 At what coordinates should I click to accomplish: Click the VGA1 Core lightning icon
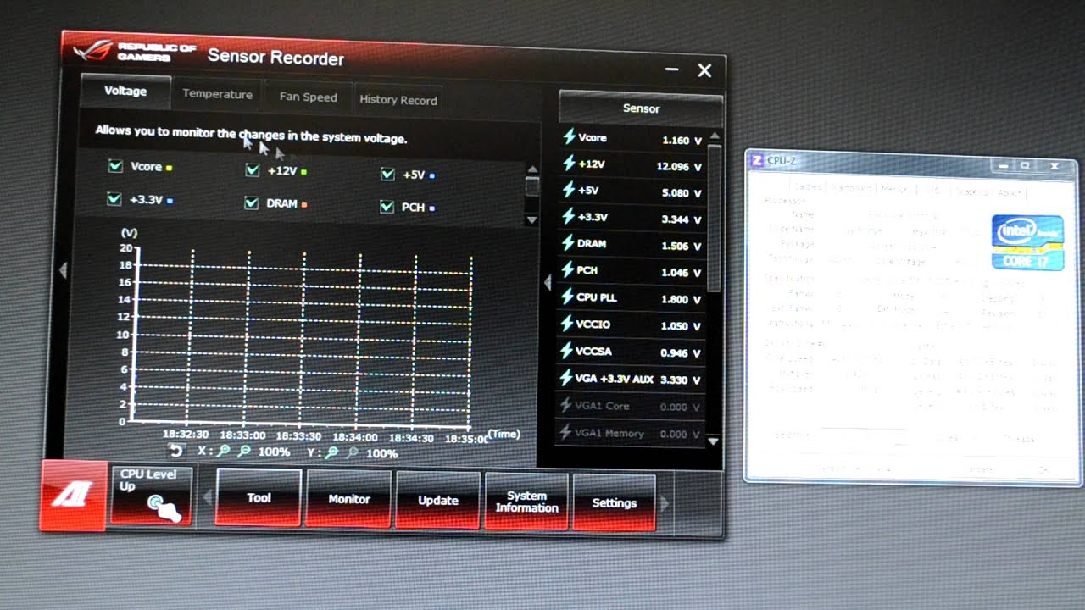tap(566, 405)
